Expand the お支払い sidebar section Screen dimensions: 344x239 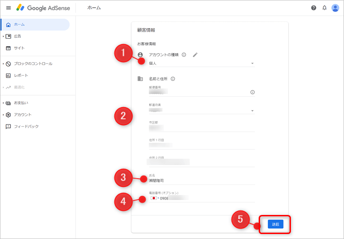coord(4,103)
